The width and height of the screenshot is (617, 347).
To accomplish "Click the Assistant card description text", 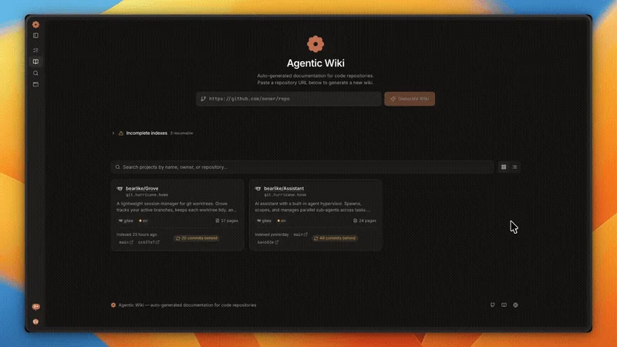I will (x=312, y=207).
